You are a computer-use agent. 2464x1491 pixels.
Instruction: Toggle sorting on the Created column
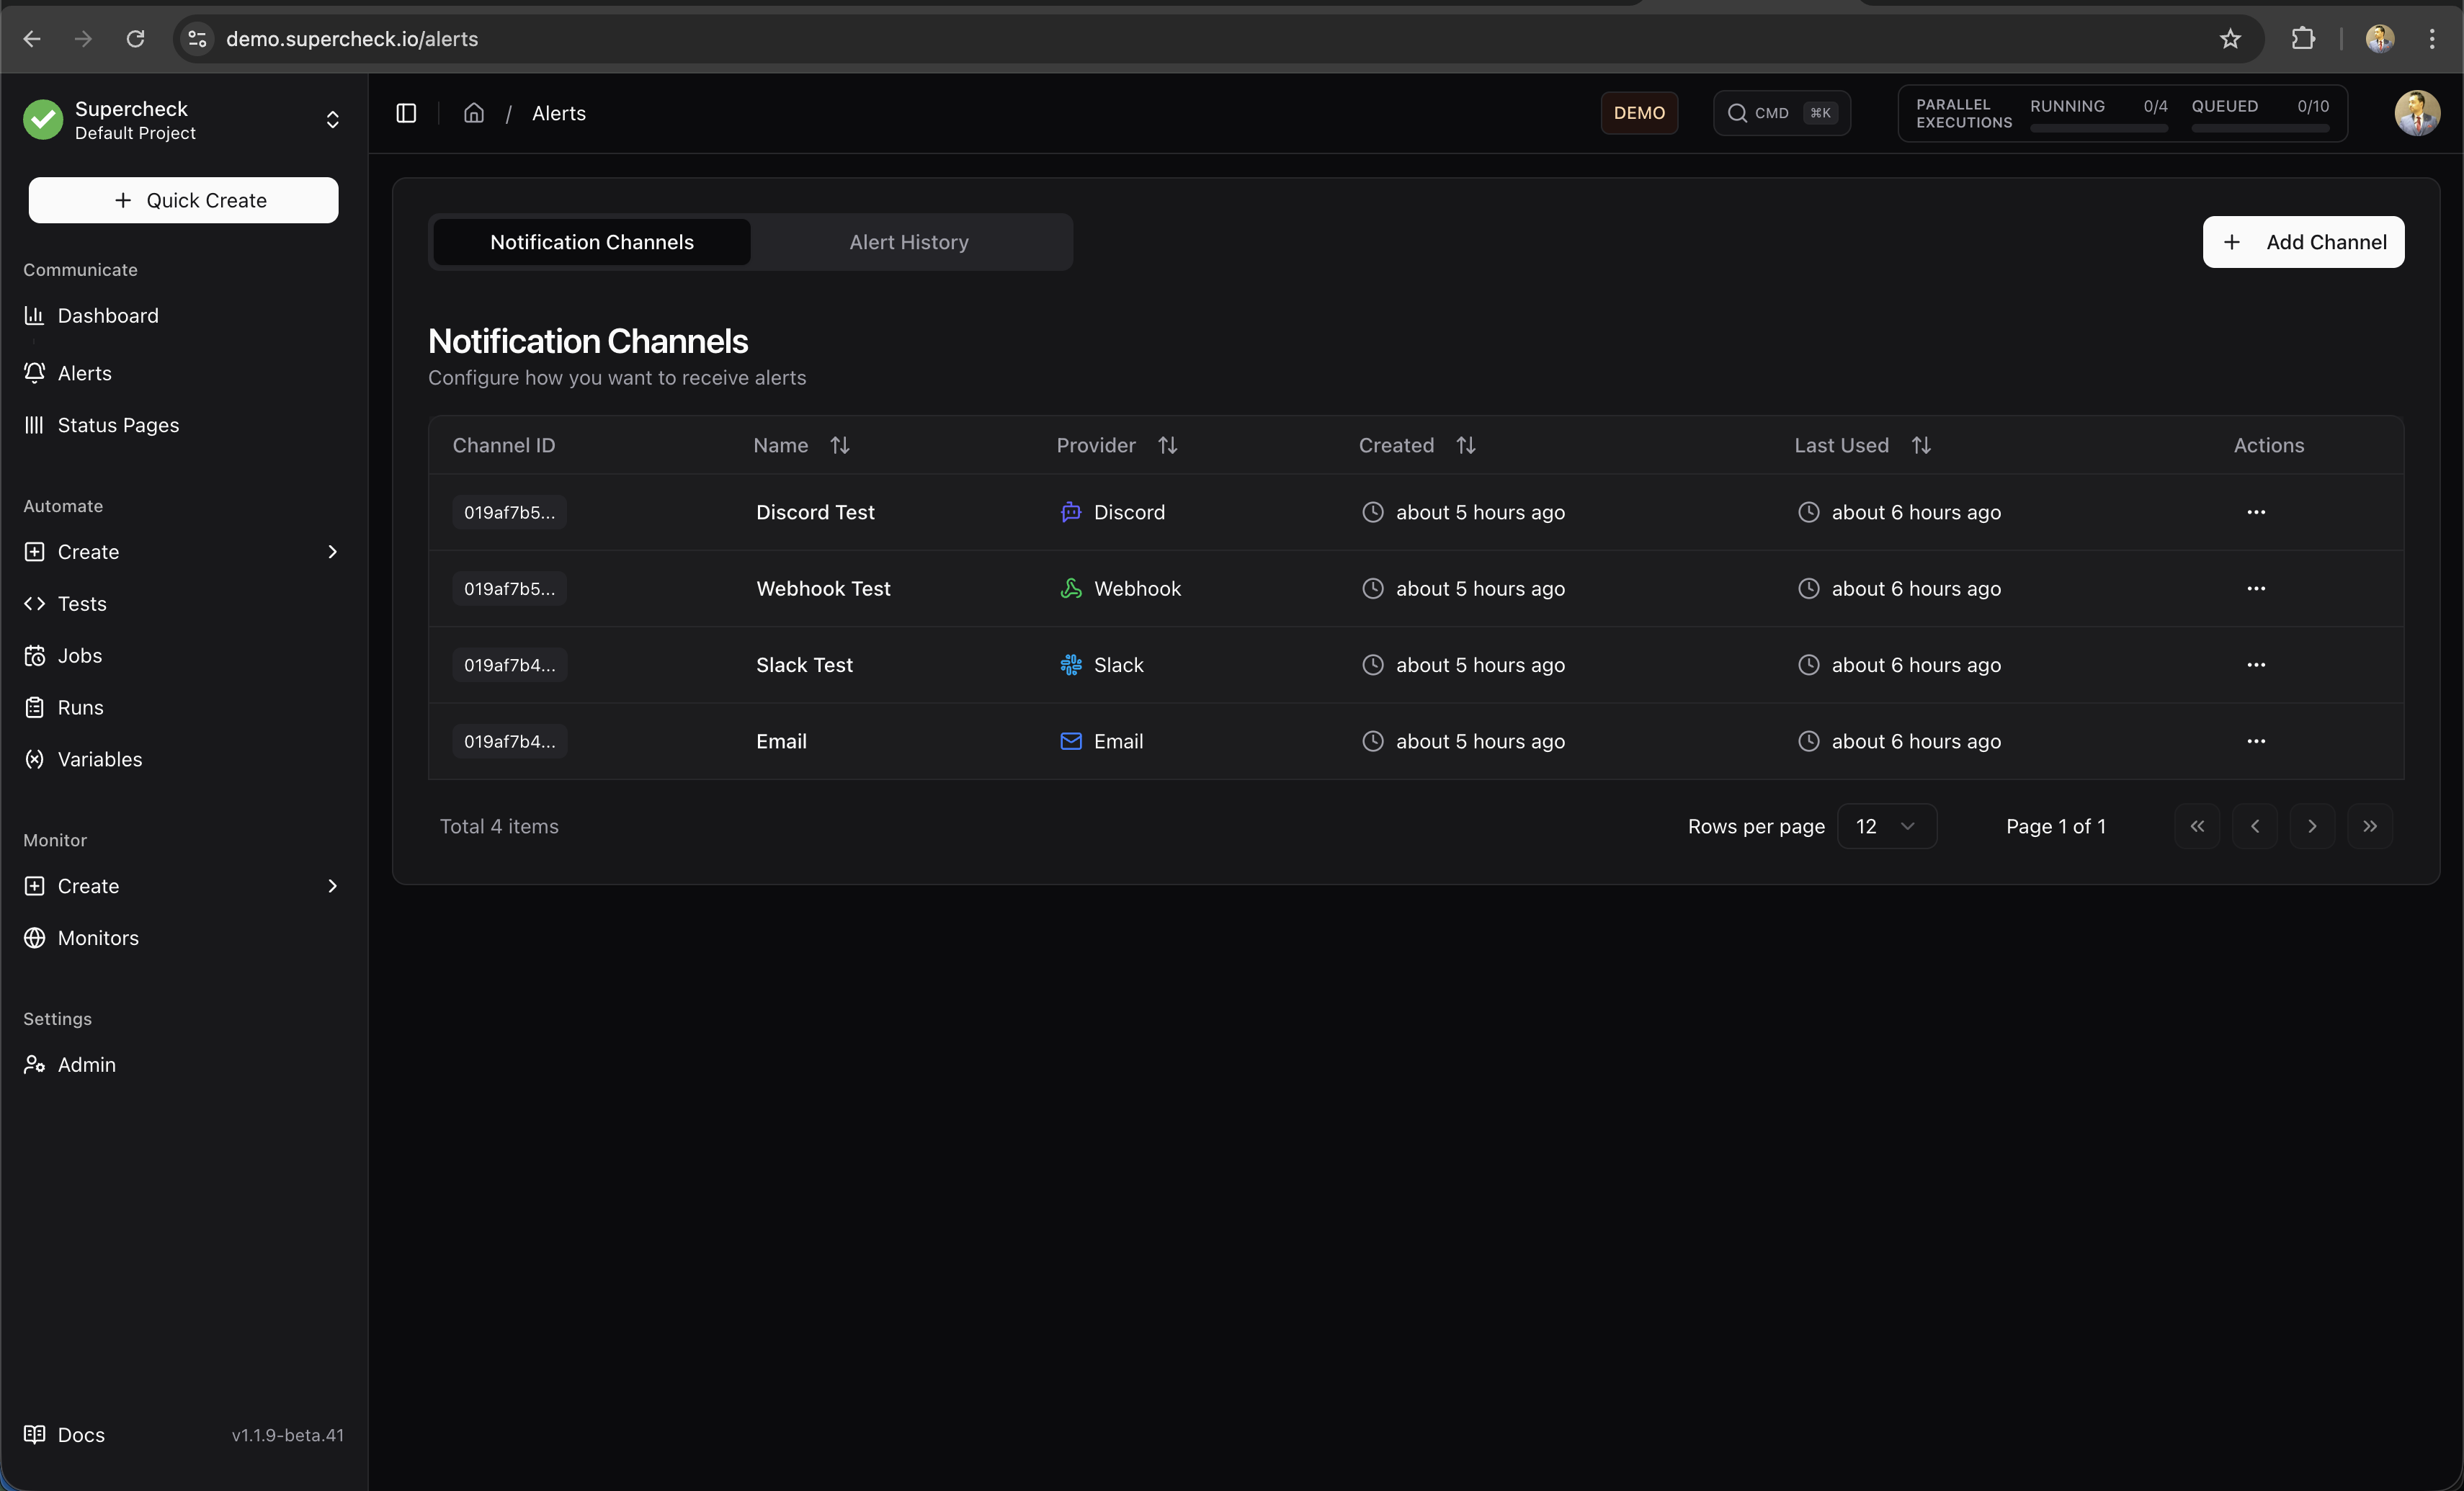click(1465, 444)
